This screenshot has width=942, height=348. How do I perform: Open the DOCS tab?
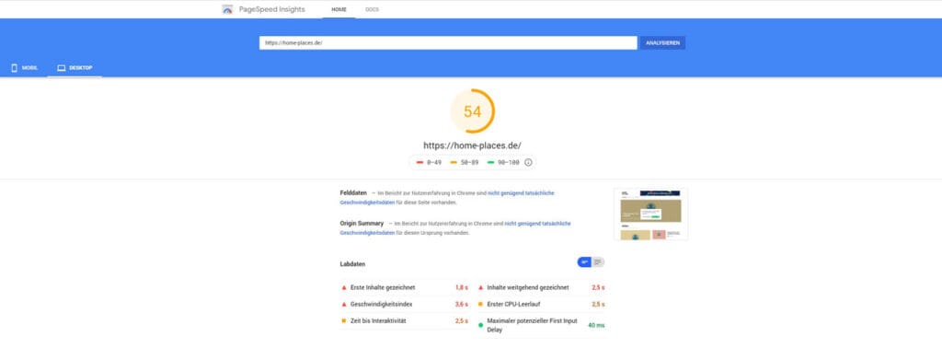point(372,9)
